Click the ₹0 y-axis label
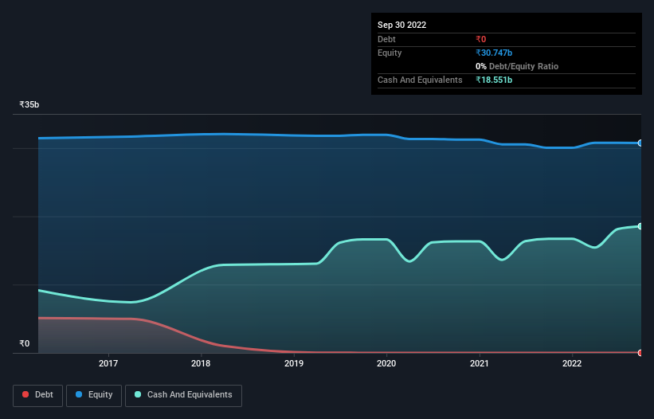Image resolution: width=654 pixels, height=419 pixels. (25, 343)
